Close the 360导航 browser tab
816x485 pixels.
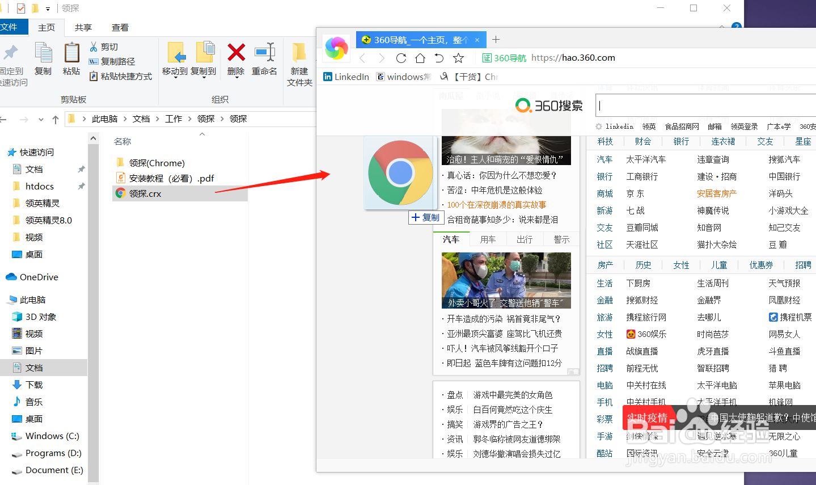point(477,40)
